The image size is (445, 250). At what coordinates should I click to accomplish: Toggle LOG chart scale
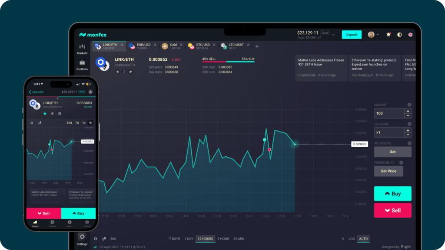[352, 239]
